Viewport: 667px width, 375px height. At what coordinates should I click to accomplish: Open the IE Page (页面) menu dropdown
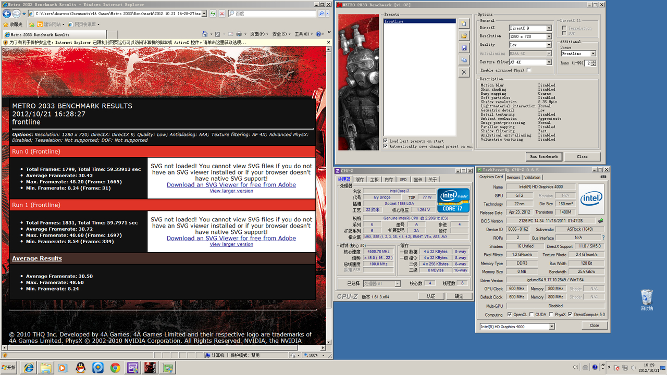click(259, 34)
